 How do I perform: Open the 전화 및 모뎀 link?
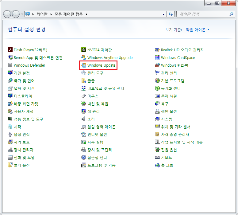(x=24, y=157)
